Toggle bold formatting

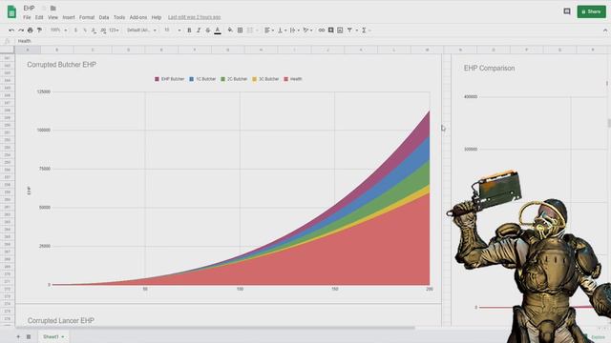[x=189, y=30]
